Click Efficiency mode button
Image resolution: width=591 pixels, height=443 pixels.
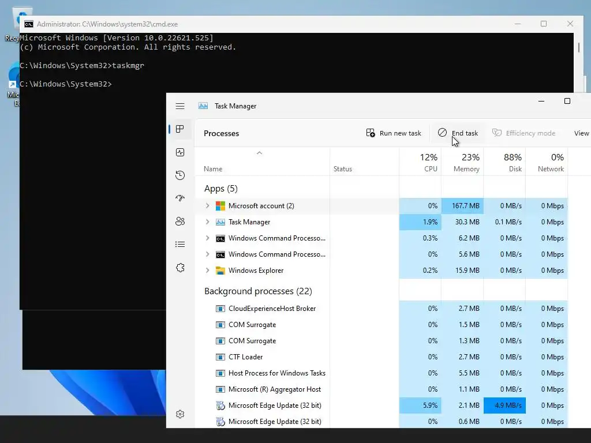click(x=524, y=133)
